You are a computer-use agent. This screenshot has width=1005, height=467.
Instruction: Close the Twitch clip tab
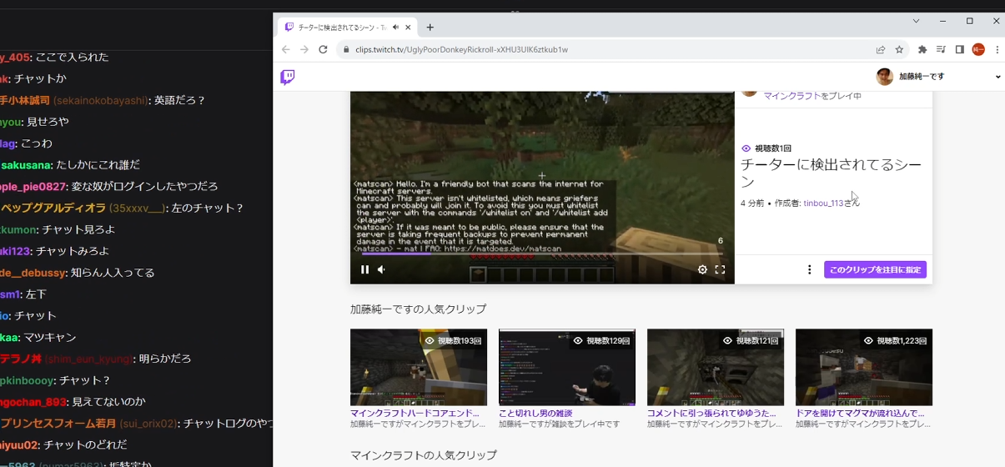(410, 28)
